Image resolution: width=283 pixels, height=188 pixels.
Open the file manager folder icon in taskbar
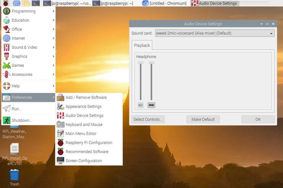pyautogui.click(x=26, y=3)
